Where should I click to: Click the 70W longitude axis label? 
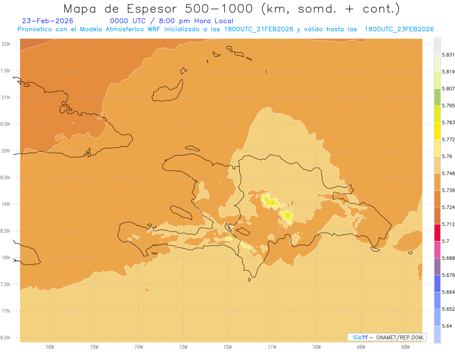click(x=317, y=347)
